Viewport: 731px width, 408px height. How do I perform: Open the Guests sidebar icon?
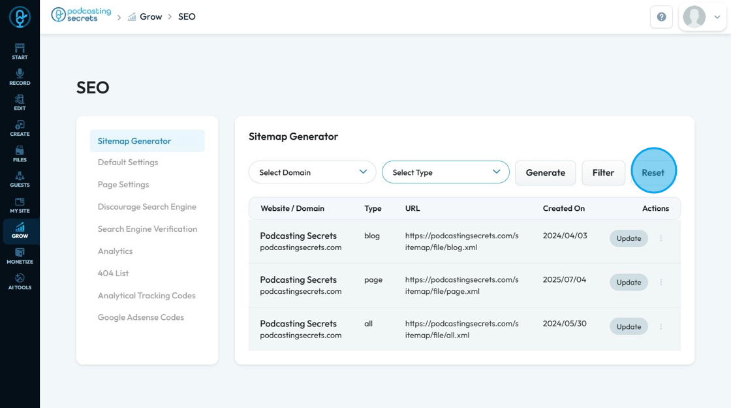(x=20, y=179)
